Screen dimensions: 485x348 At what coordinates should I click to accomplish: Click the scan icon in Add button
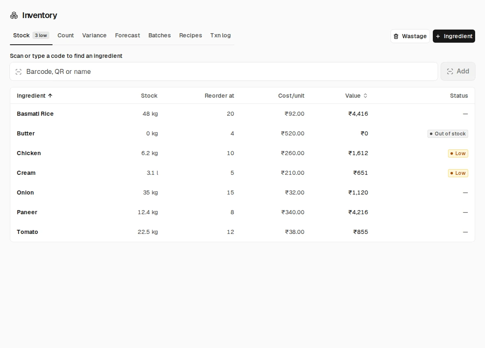pos(450,72)
